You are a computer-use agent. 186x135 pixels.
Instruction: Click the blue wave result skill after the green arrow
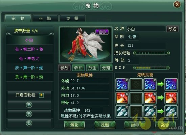point(171,84)
